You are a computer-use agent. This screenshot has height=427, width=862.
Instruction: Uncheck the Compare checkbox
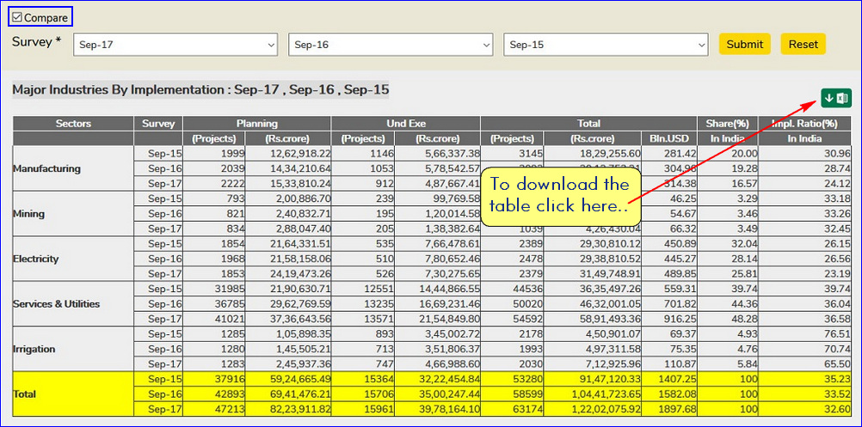[x=17, y=17]
